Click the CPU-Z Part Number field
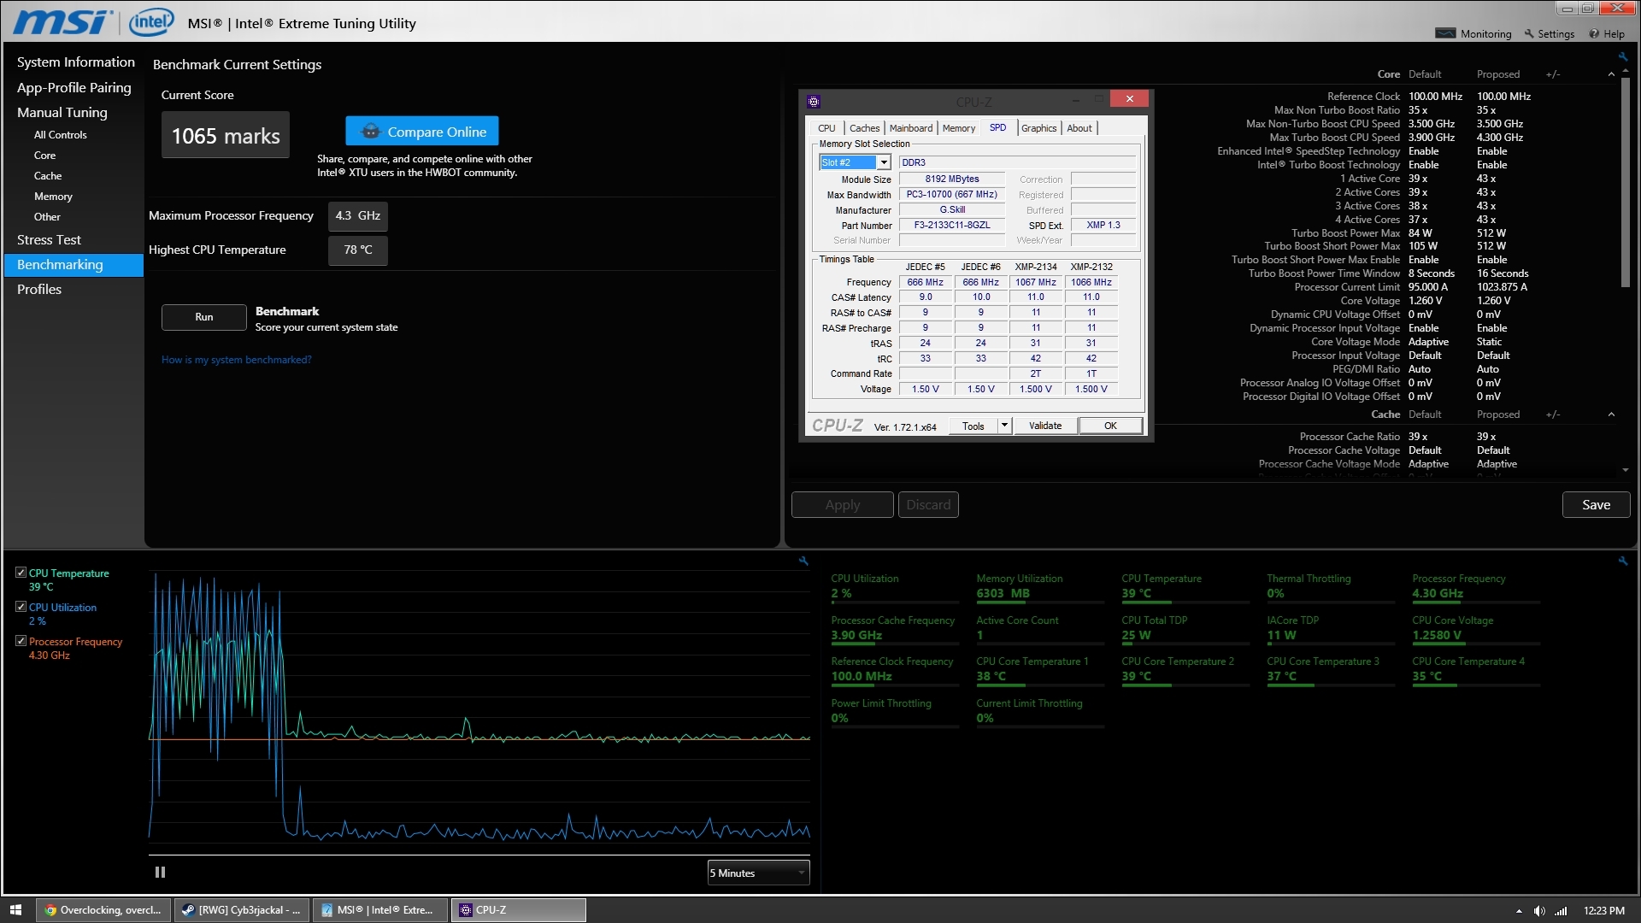The height and width of the screenshot is (923, 1641). [952, 226]
